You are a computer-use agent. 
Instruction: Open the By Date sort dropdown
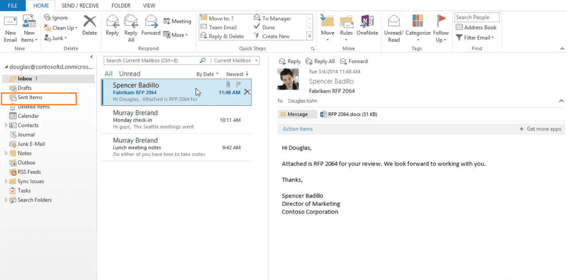coord(208,74)
